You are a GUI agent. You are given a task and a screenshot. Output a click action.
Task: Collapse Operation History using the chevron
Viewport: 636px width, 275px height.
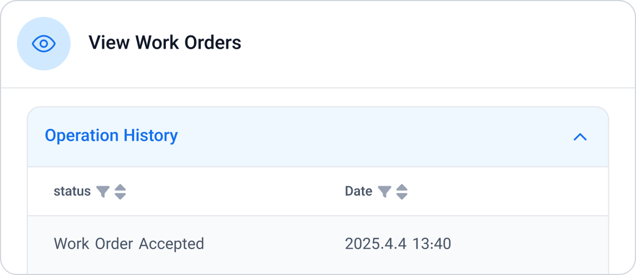[x=580, y=137]
